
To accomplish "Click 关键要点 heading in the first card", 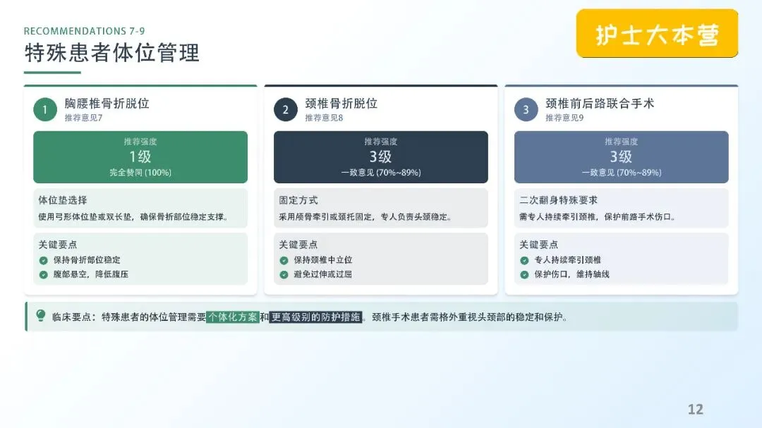I will click(x=58, y=245).
